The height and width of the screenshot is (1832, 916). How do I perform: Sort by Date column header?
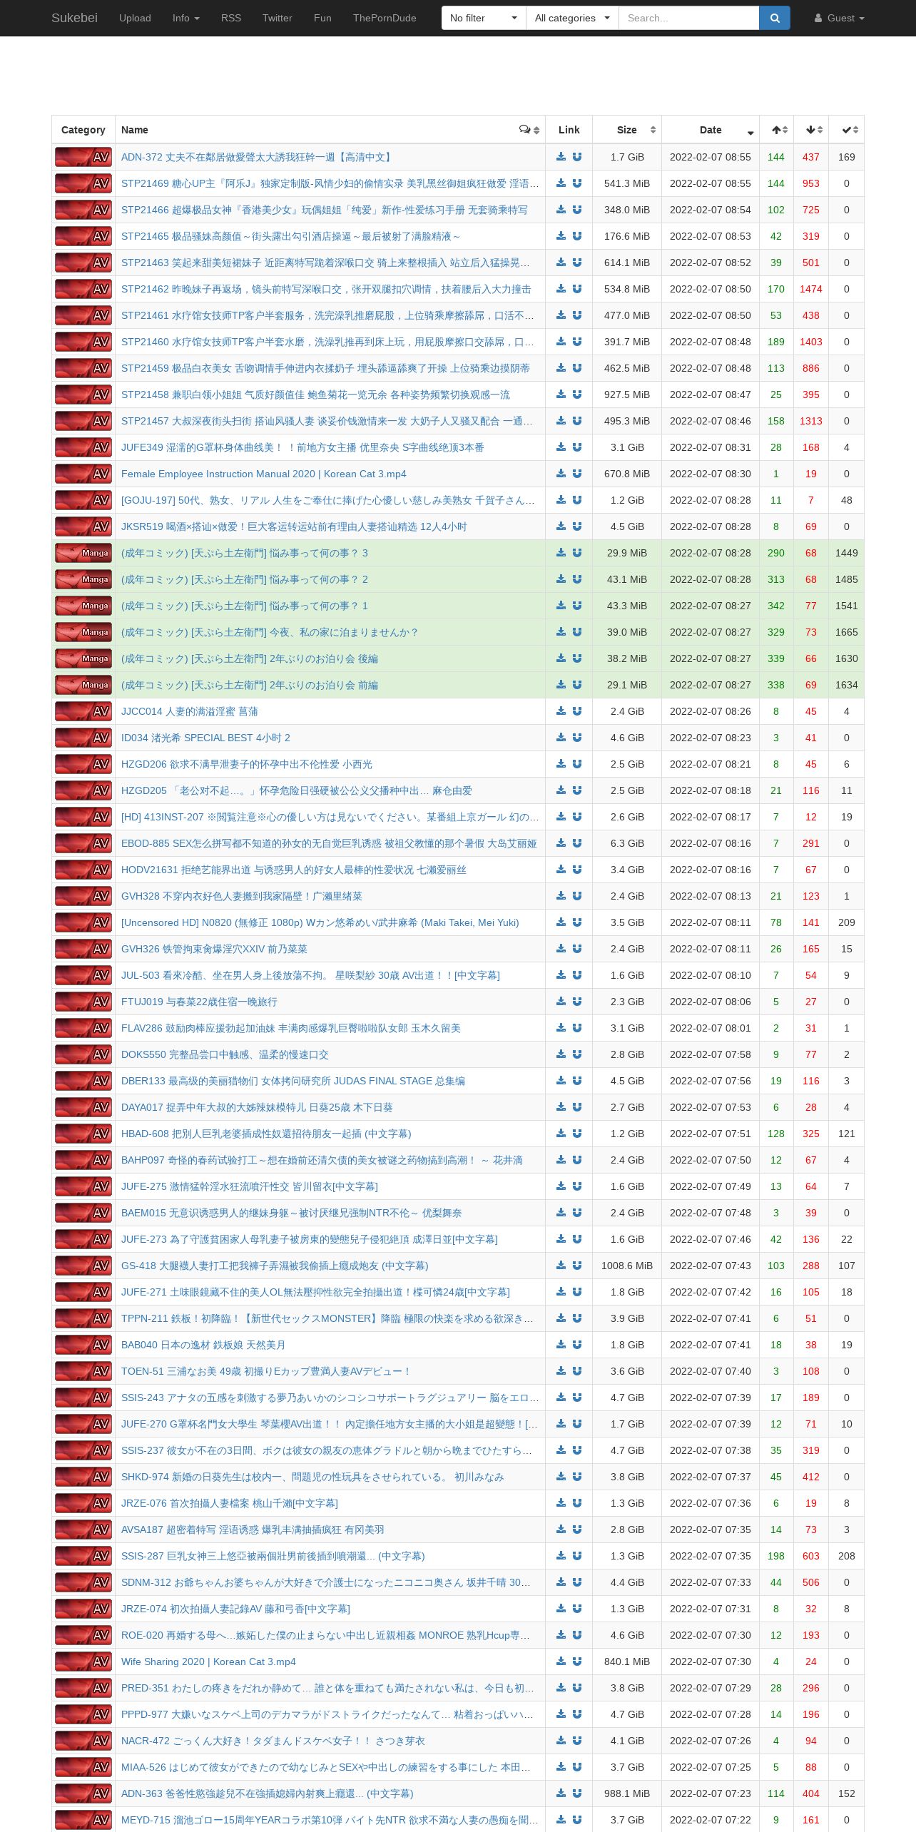[x=711, y=130]
